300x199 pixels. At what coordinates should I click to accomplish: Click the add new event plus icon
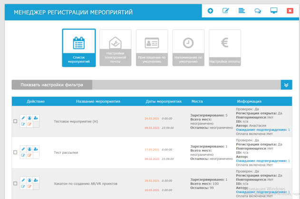coord(210,11)
